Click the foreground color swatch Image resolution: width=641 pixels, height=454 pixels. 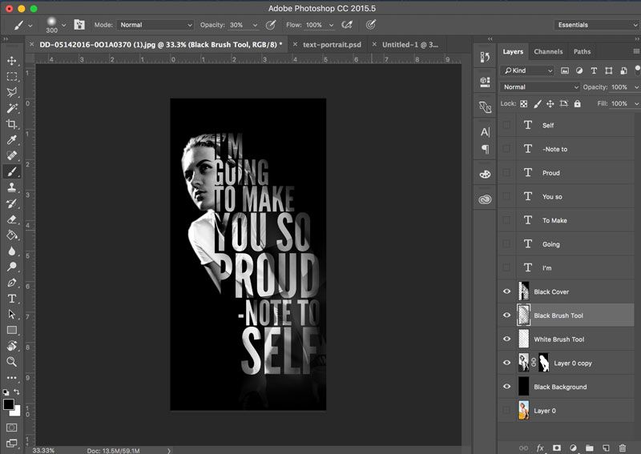9,405
